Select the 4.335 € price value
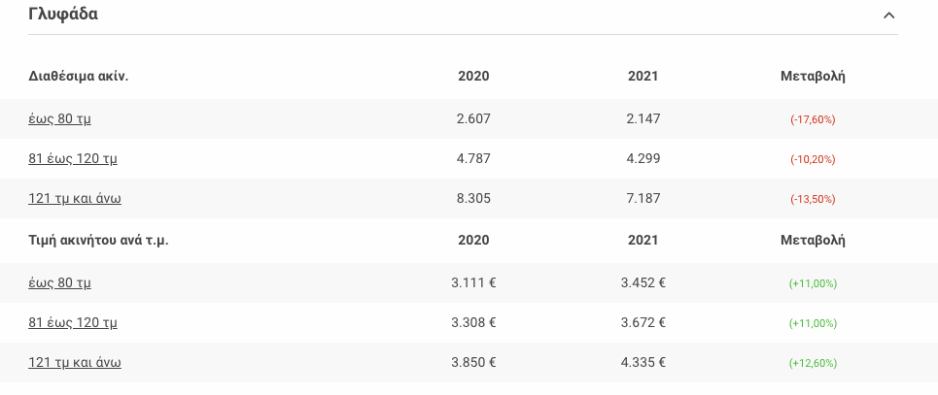Image resolution: width=938 pixels, height=395 pixels. point(643,362)
